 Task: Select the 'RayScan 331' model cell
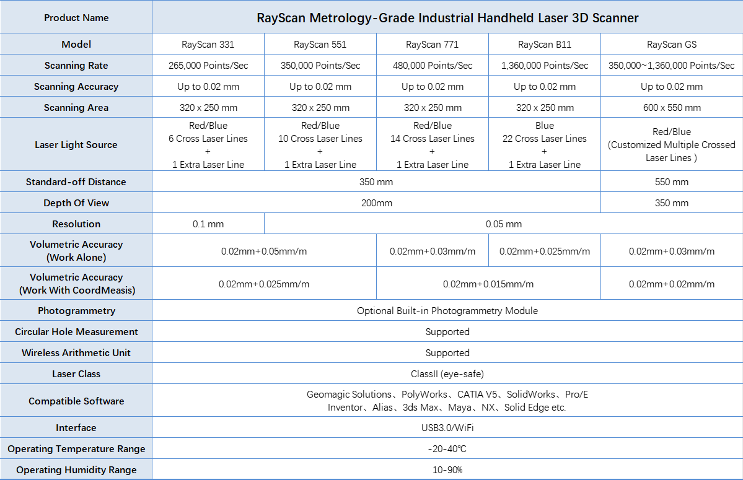tap(208, 44)
